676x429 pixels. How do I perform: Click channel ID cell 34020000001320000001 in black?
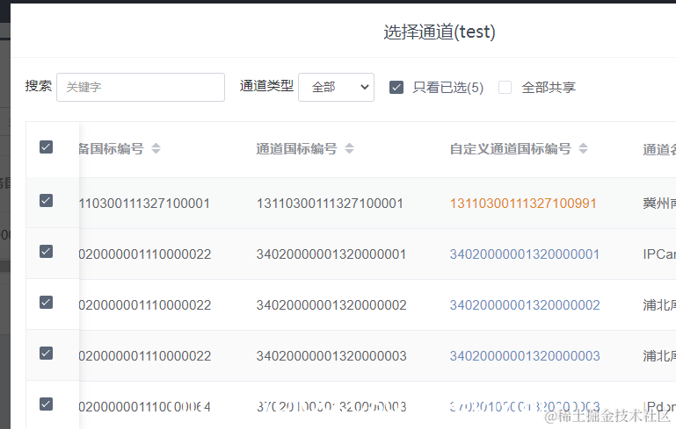click(331, 254)
